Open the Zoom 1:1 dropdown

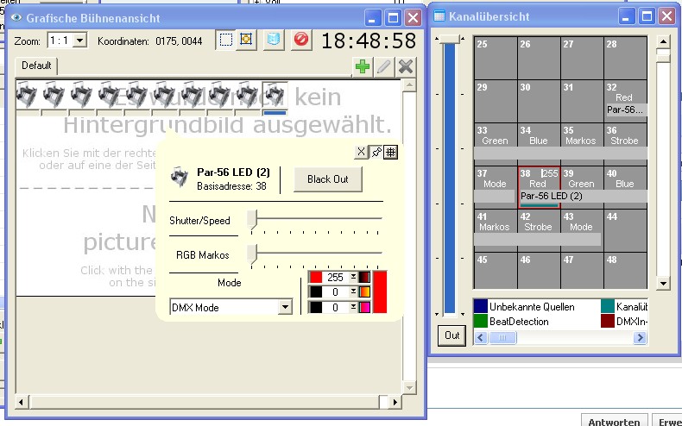coord(79,41)
